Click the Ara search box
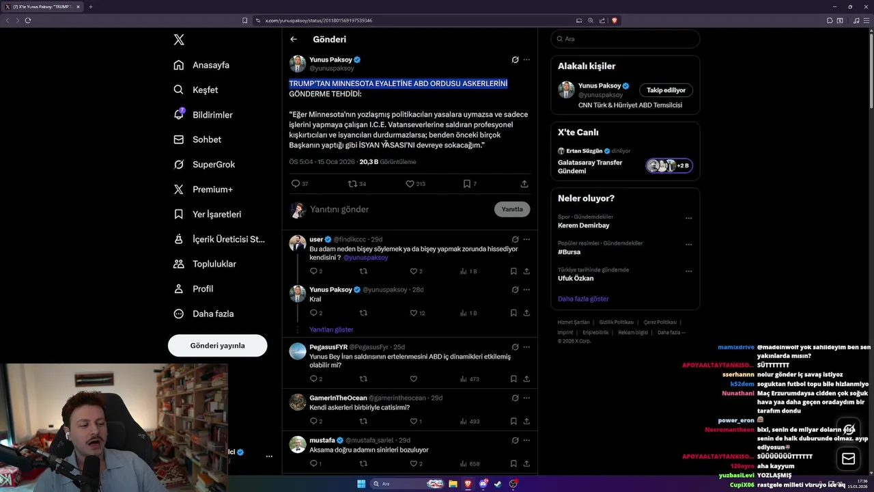874x492 pixels. point(625,39)
